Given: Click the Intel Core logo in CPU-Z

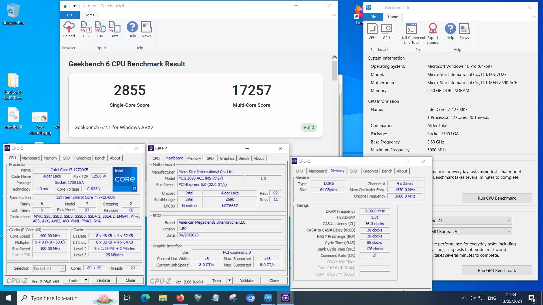Looking at the screenshot, I should 125,179.
